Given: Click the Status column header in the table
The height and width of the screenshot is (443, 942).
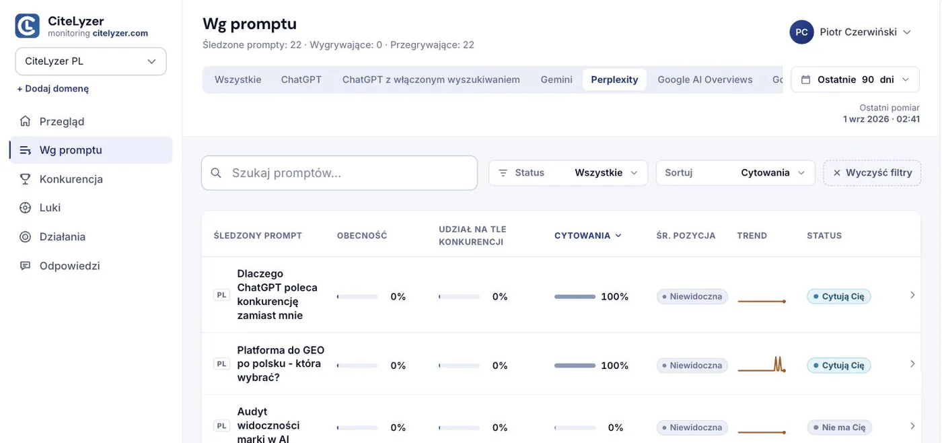Looking at the screenshot, I should click(824, 236).
